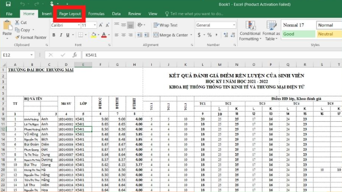Open the General number format dropdown
Viewport: 342px width, 192px height.
click(x=234, y=25)
